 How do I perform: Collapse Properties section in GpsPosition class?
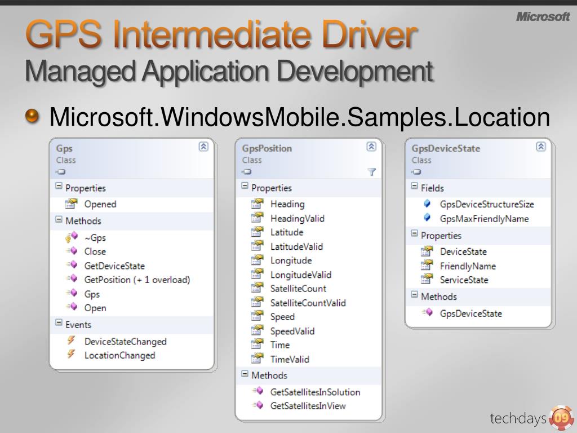pyautogui.click(x=245, y=186)
